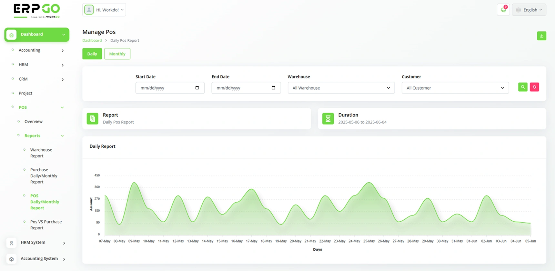Open the Project menu item
This screenshot has height=271, width=555.
(x=25, y=93)
